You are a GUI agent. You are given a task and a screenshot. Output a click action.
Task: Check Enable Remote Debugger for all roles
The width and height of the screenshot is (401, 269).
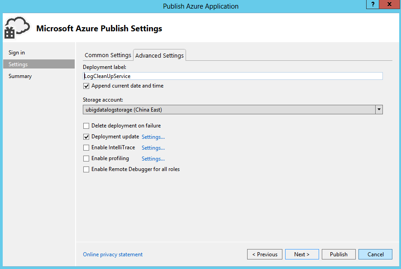pyautogui.click(x=86, y=170)
